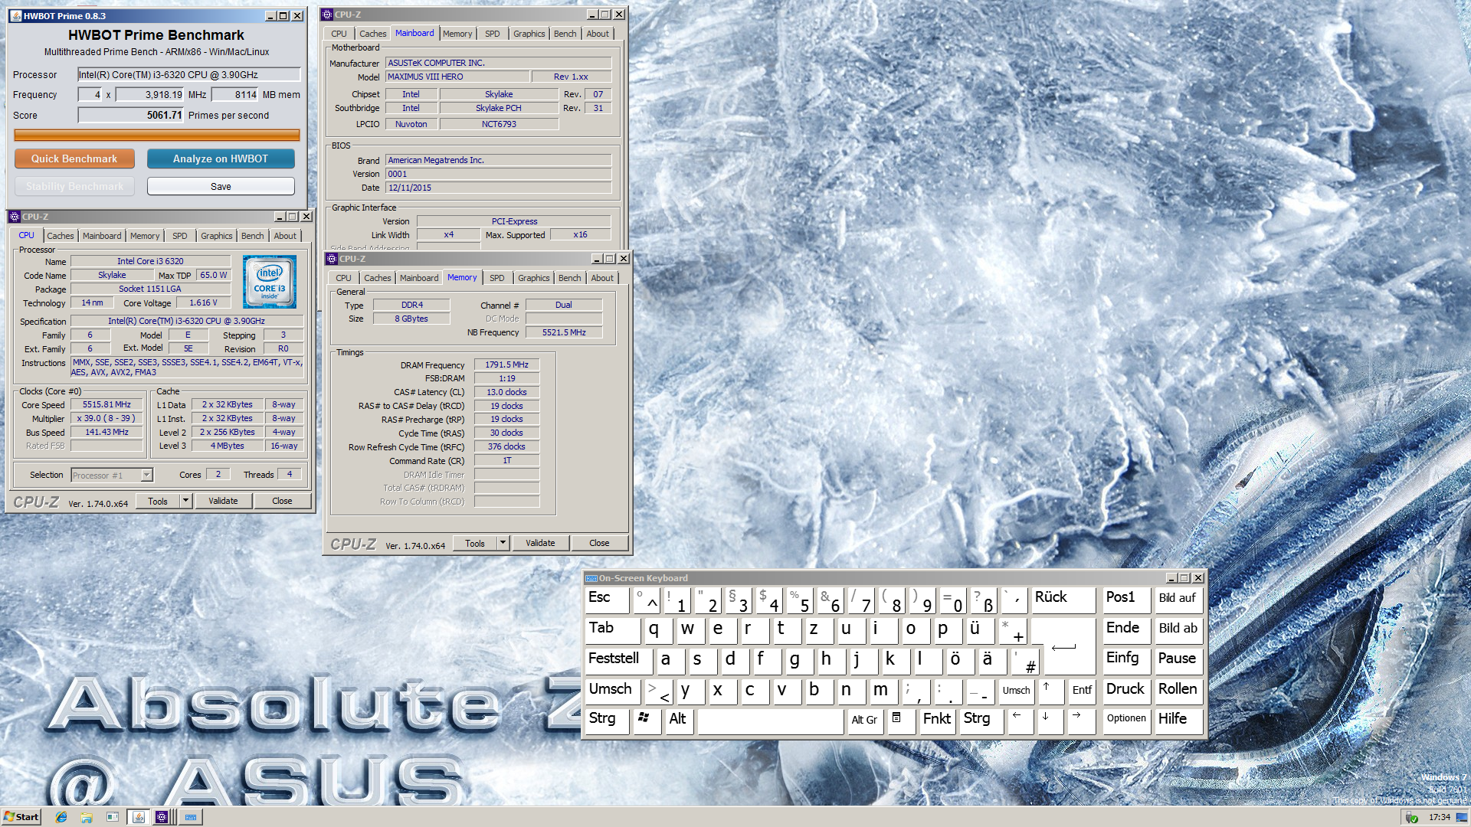
Task: Click the space bar on On-Screen Keyboard
Action: click(x=771, y=721)
